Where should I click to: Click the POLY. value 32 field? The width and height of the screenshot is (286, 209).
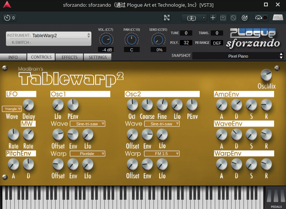[x=186, y=43]
